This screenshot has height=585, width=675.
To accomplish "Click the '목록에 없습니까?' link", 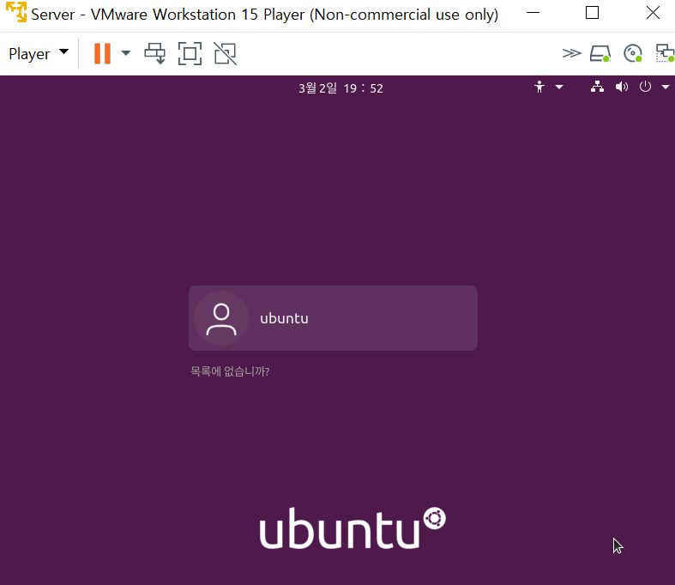I will click(230, 371).
